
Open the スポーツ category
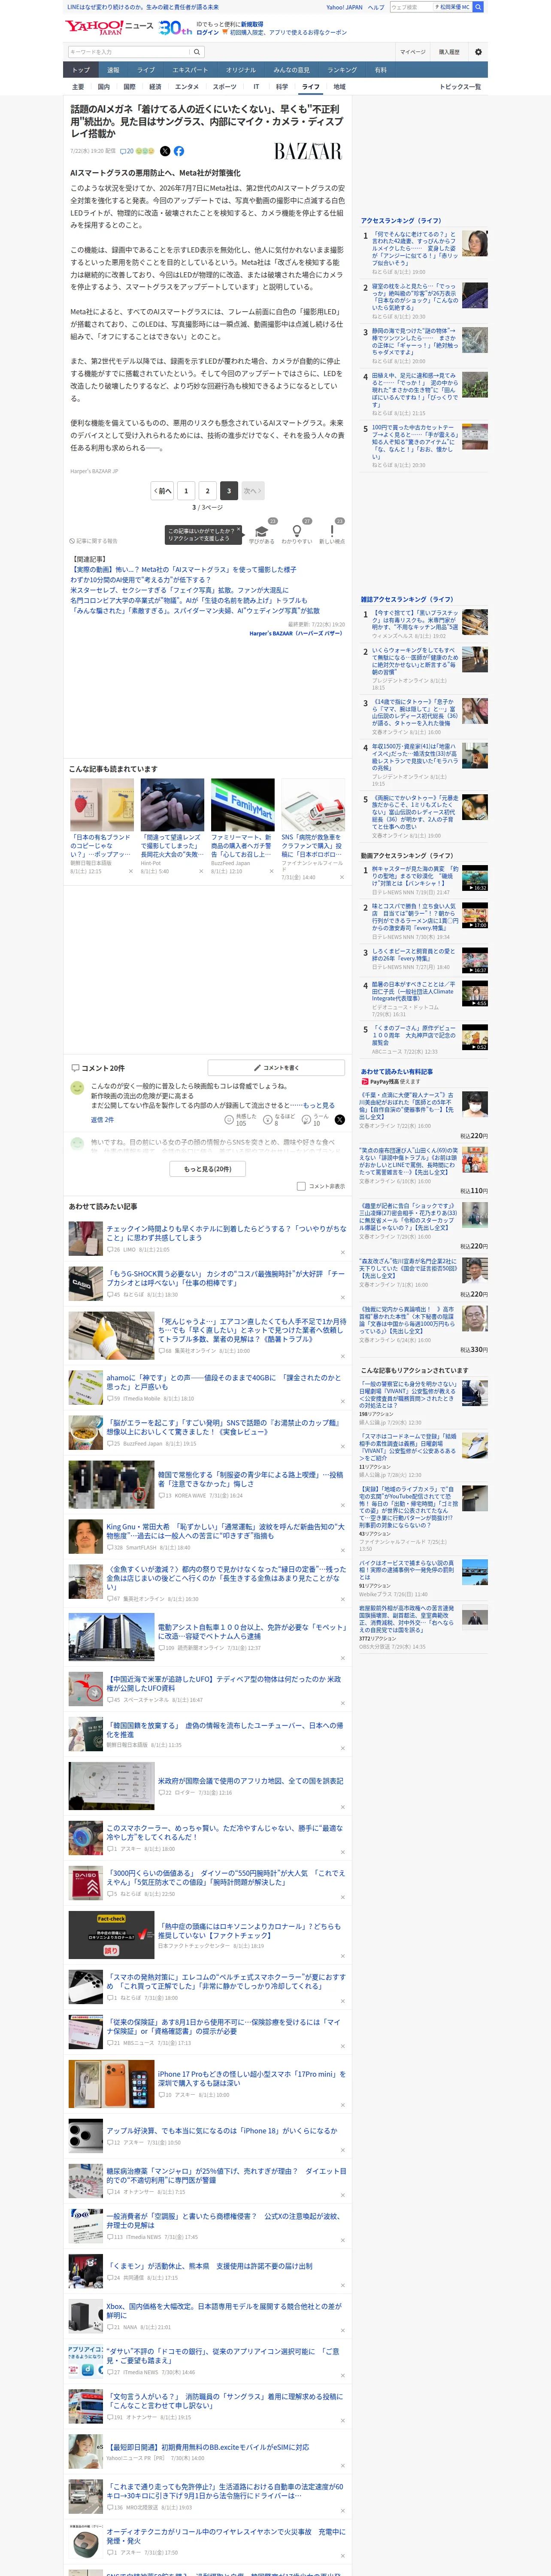coord(225,87)
